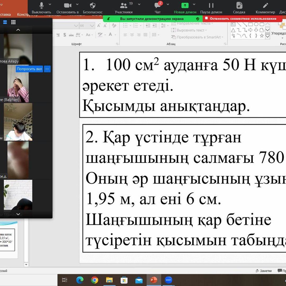
Task: Align text left
Action: [x=125, y=35]
